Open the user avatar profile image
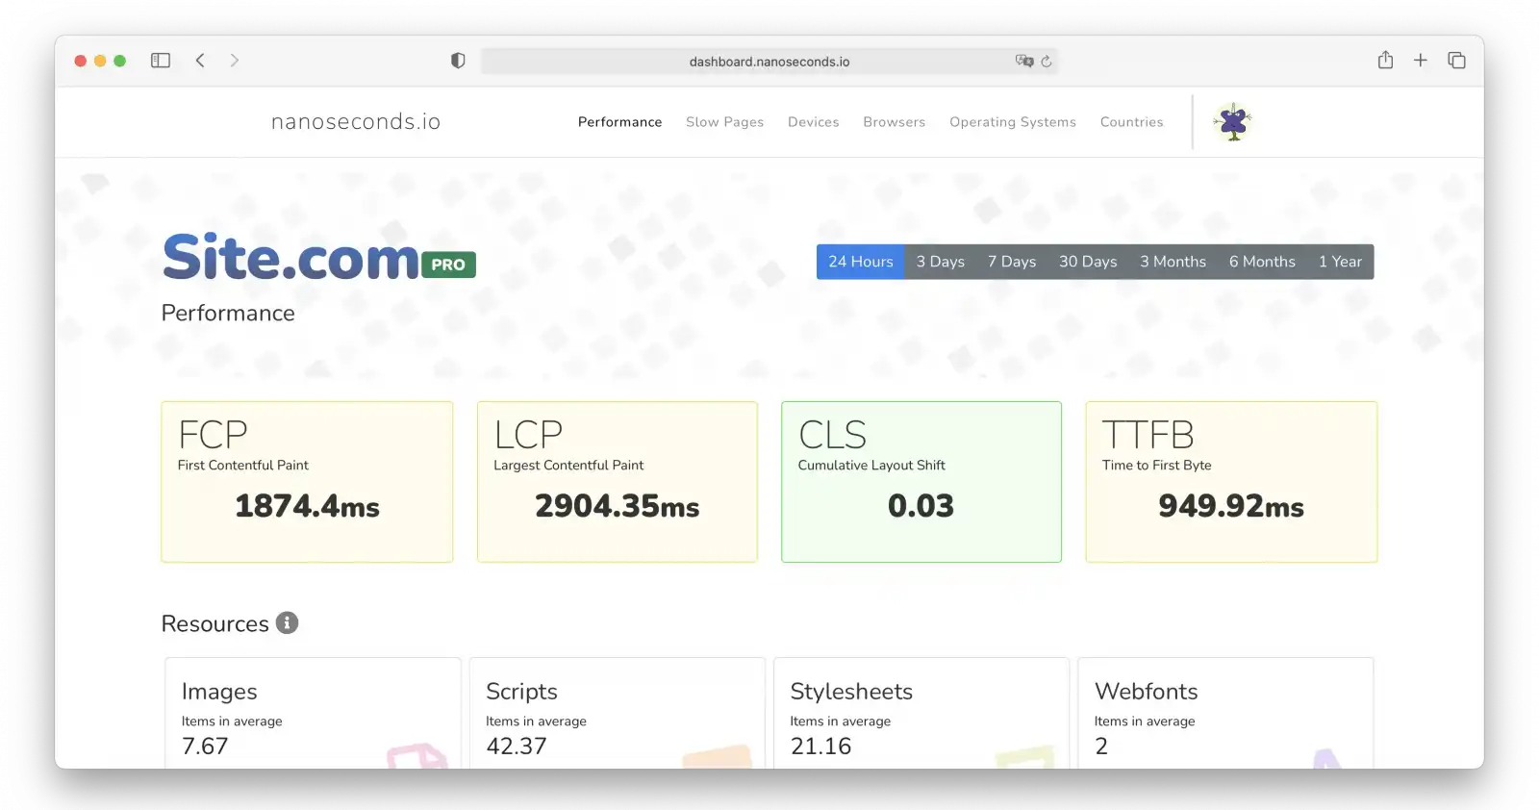1539x810 pixels. pyautogui.click(x=1233, y=122)
